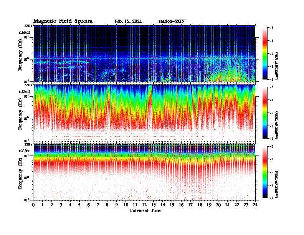This screenshot has width=304, height=235.
Task: Click hour 11 tick on Universal Time axis
Action: pyautogui.click(x=135, y=205)
